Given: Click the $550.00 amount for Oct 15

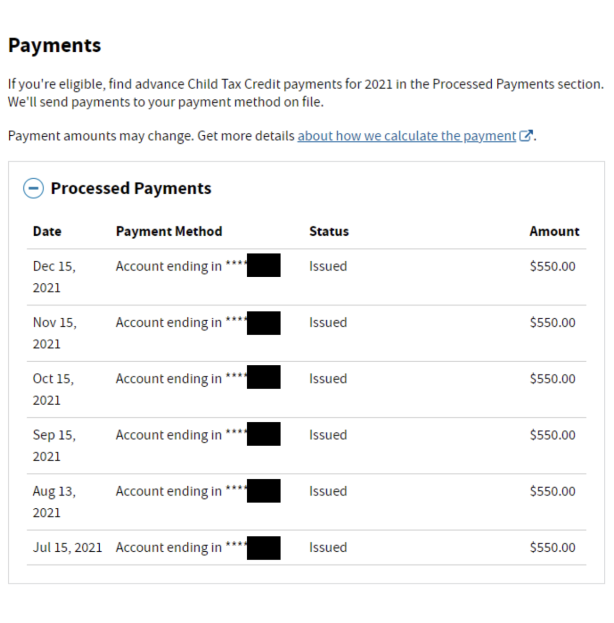Looking at the screenshot, I should coord(552,378).
